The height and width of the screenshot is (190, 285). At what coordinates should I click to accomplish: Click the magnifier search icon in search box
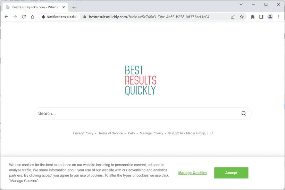click(244, 113)
